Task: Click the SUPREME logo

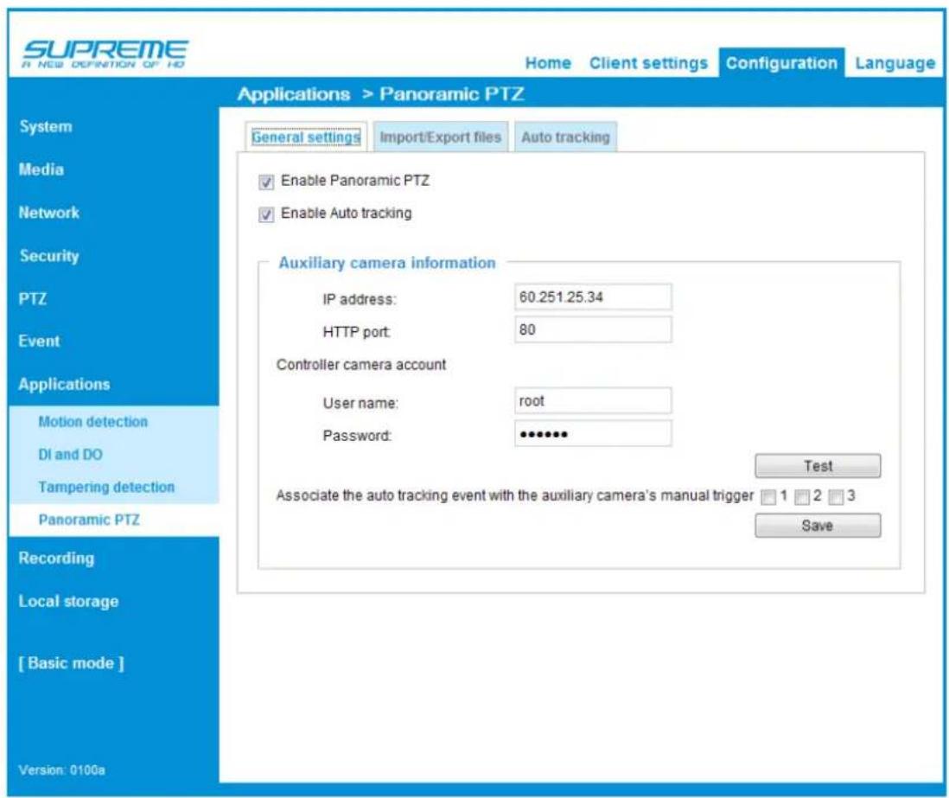Action: click(105, 54)
